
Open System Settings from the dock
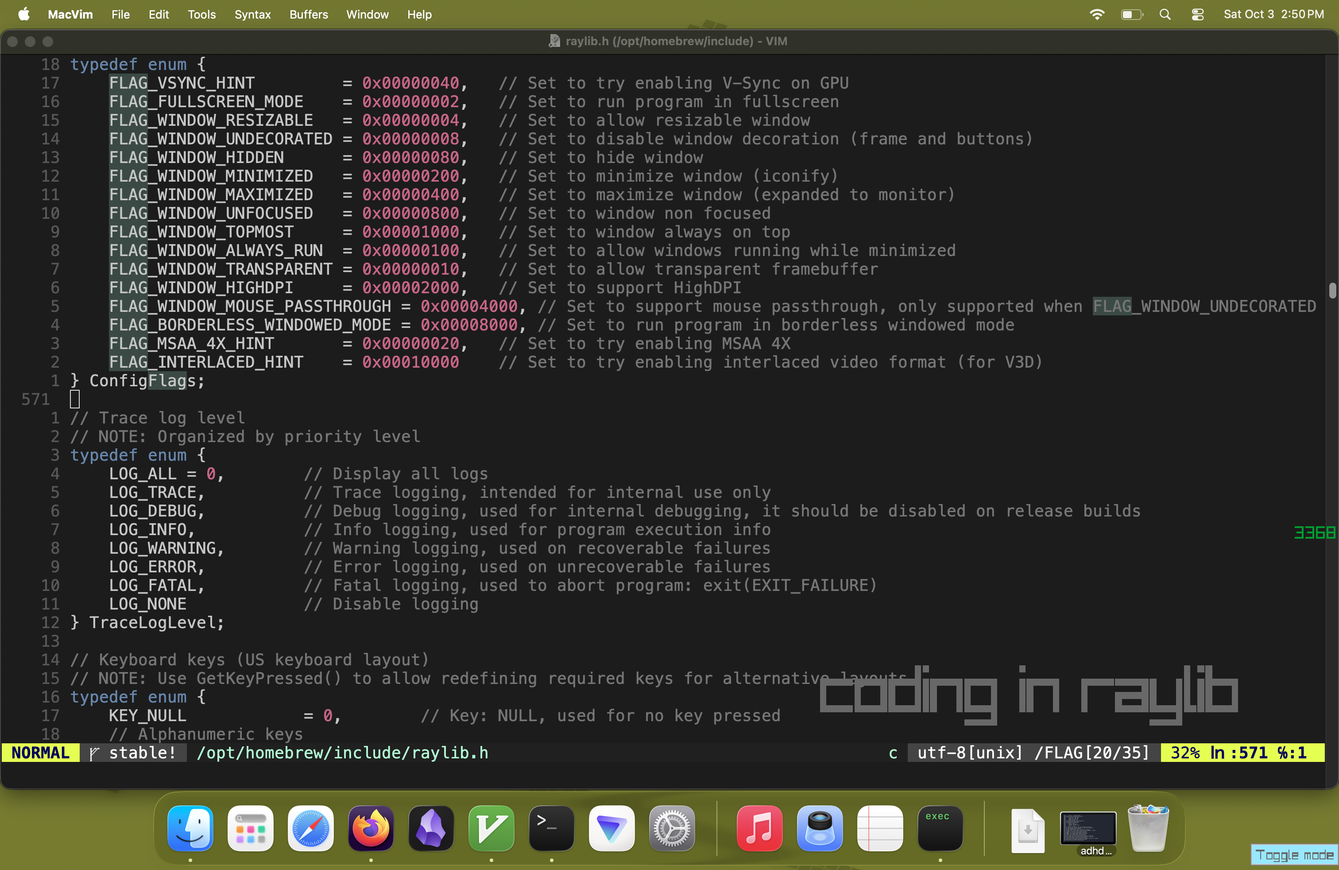[x=672, y=828]
